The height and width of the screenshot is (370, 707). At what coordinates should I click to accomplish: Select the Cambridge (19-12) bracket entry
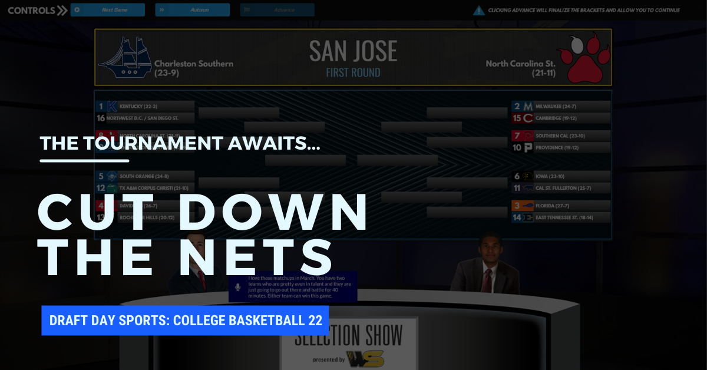tap(561, 118)
